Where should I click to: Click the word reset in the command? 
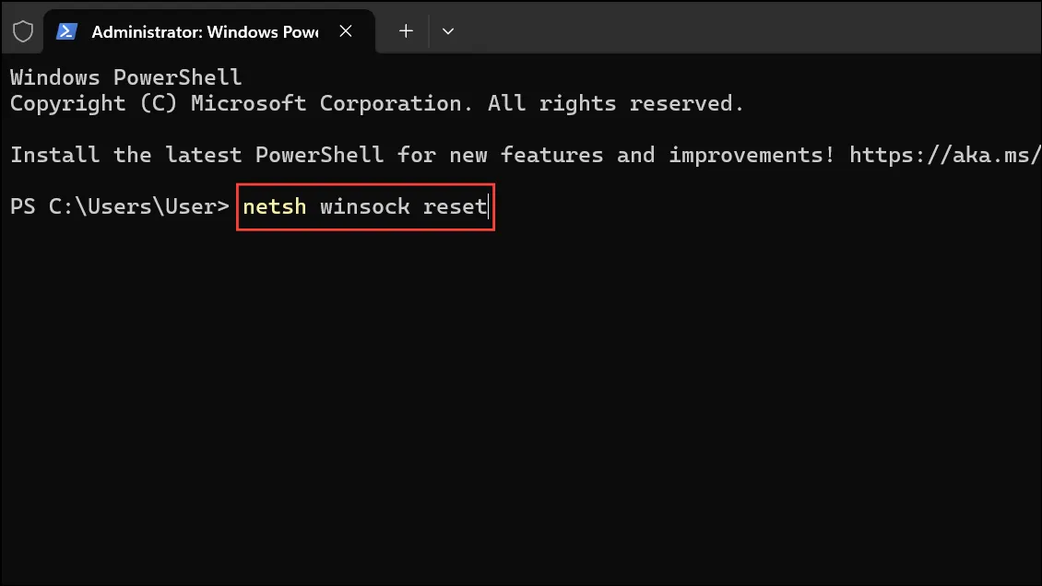(x=455, y=206)
